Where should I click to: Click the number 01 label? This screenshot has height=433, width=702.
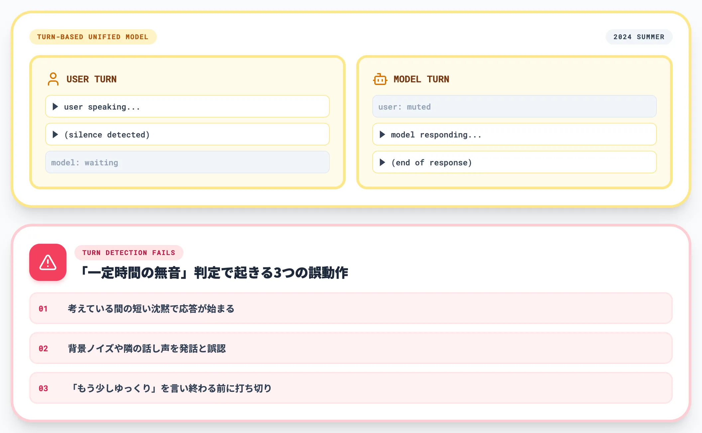tap(43, 309)
